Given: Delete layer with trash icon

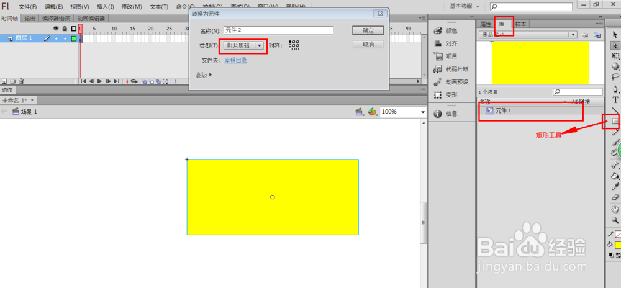Looking at the screenshot, I should point(21,81).
